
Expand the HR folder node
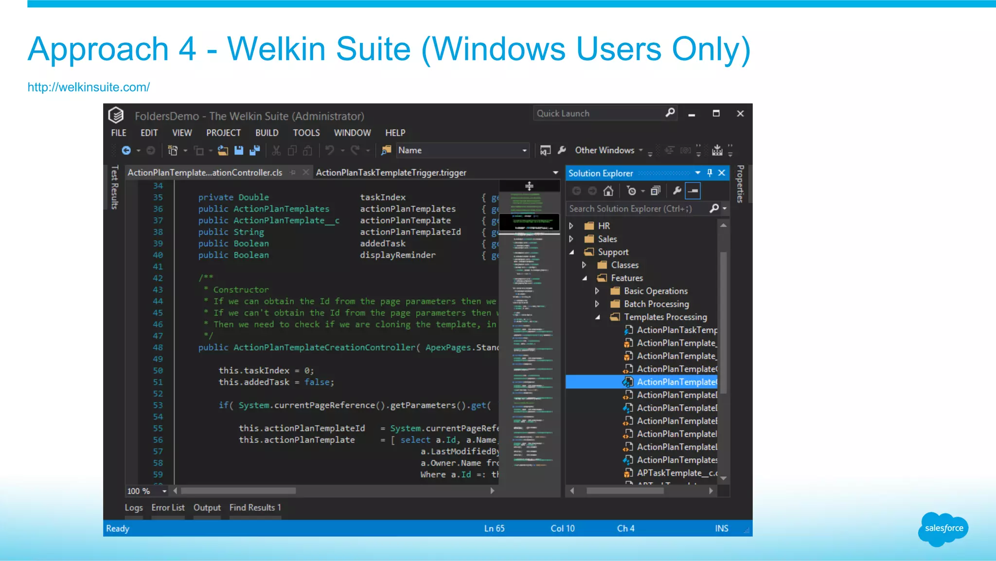point(571,226)
